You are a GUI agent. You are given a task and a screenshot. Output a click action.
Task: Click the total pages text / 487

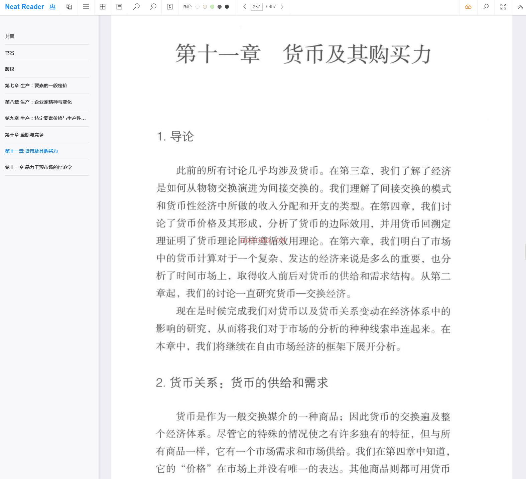tap(271, 7)
